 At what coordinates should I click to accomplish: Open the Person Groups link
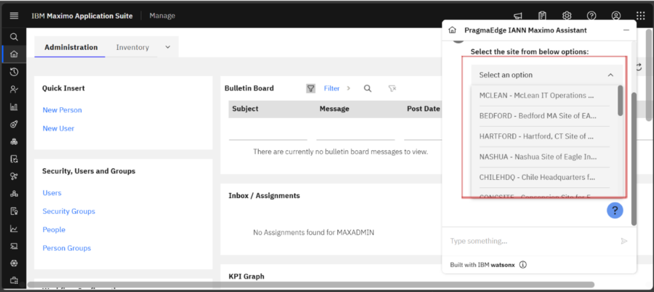tap(66, 248)
